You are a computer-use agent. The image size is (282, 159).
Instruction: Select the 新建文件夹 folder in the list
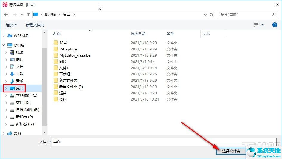click(68, 80)
